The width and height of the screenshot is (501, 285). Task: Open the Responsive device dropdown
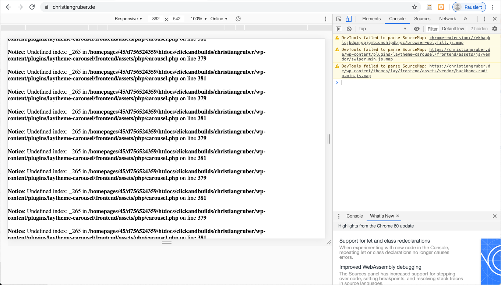tap(128, 19)
